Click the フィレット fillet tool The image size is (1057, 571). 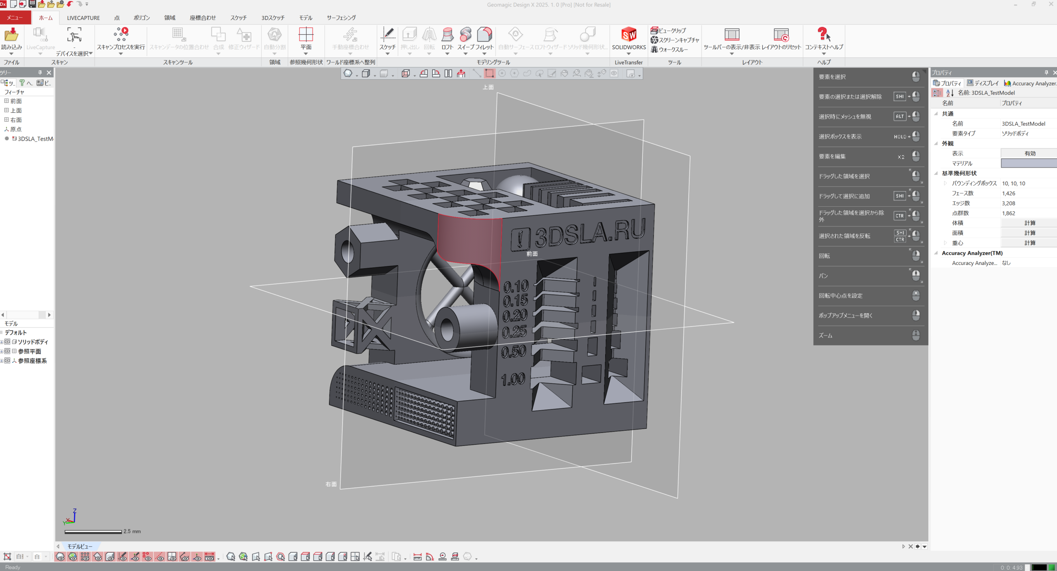484,35
